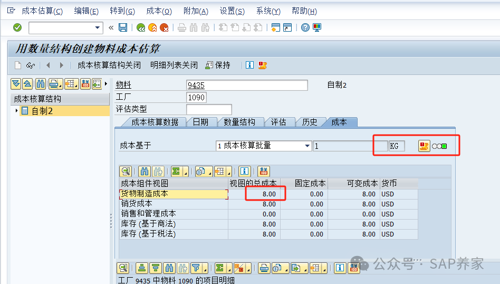This screenshot has width=500, height=284.
Task: Click the orange Exit icon
Action: [x=152, y=28]
